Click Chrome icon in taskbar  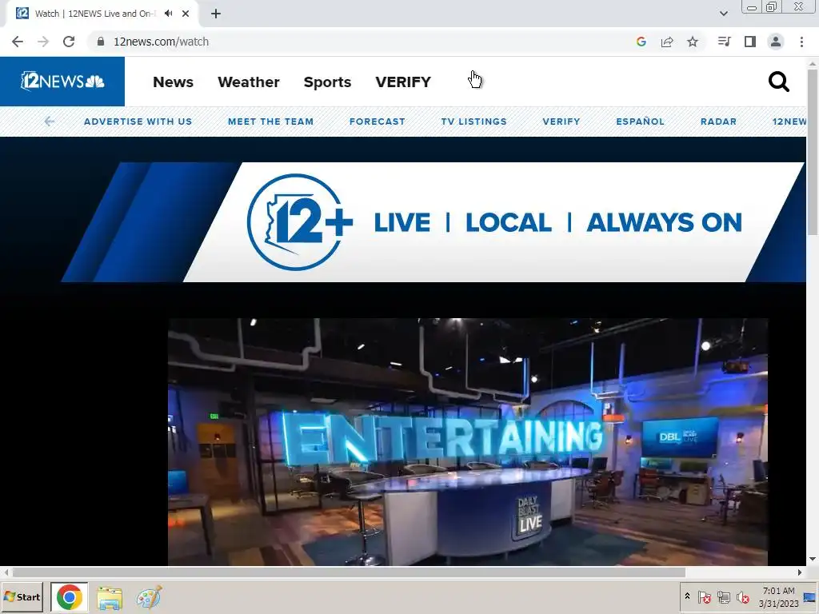coord(70,597)
